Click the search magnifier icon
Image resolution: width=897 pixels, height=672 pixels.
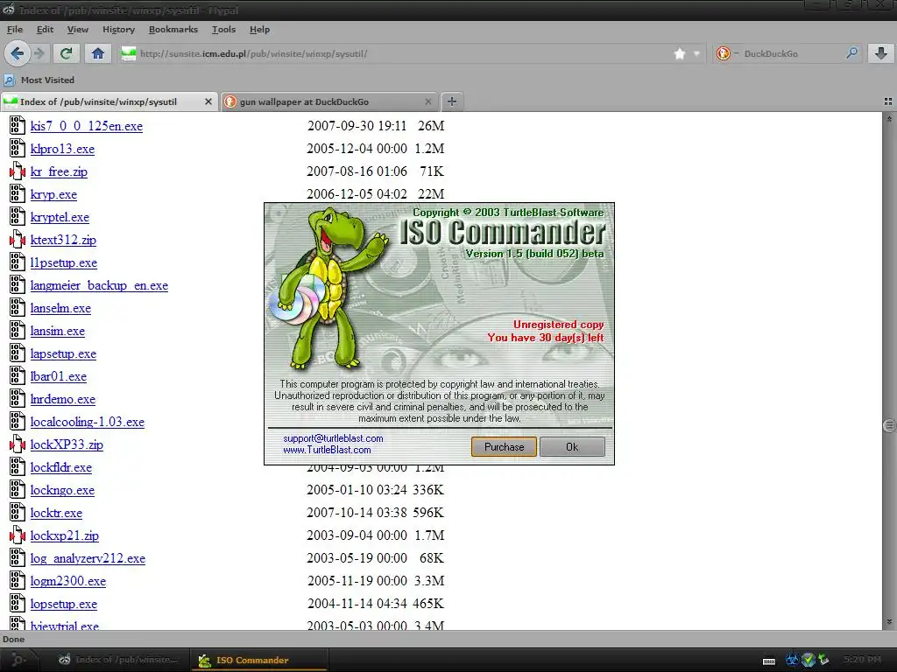(x=851, y=53)
